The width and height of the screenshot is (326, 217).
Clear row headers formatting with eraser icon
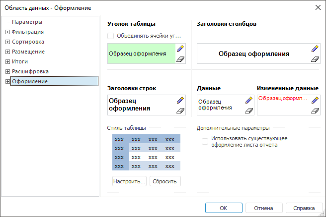pos(180,110)
